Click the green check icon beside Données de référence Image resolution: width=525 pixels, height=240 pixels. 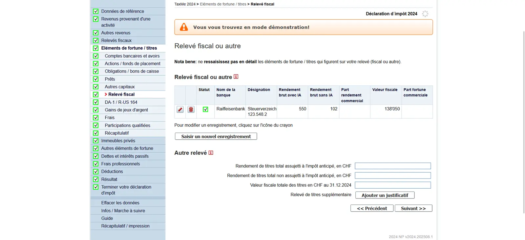pos(96,11)
